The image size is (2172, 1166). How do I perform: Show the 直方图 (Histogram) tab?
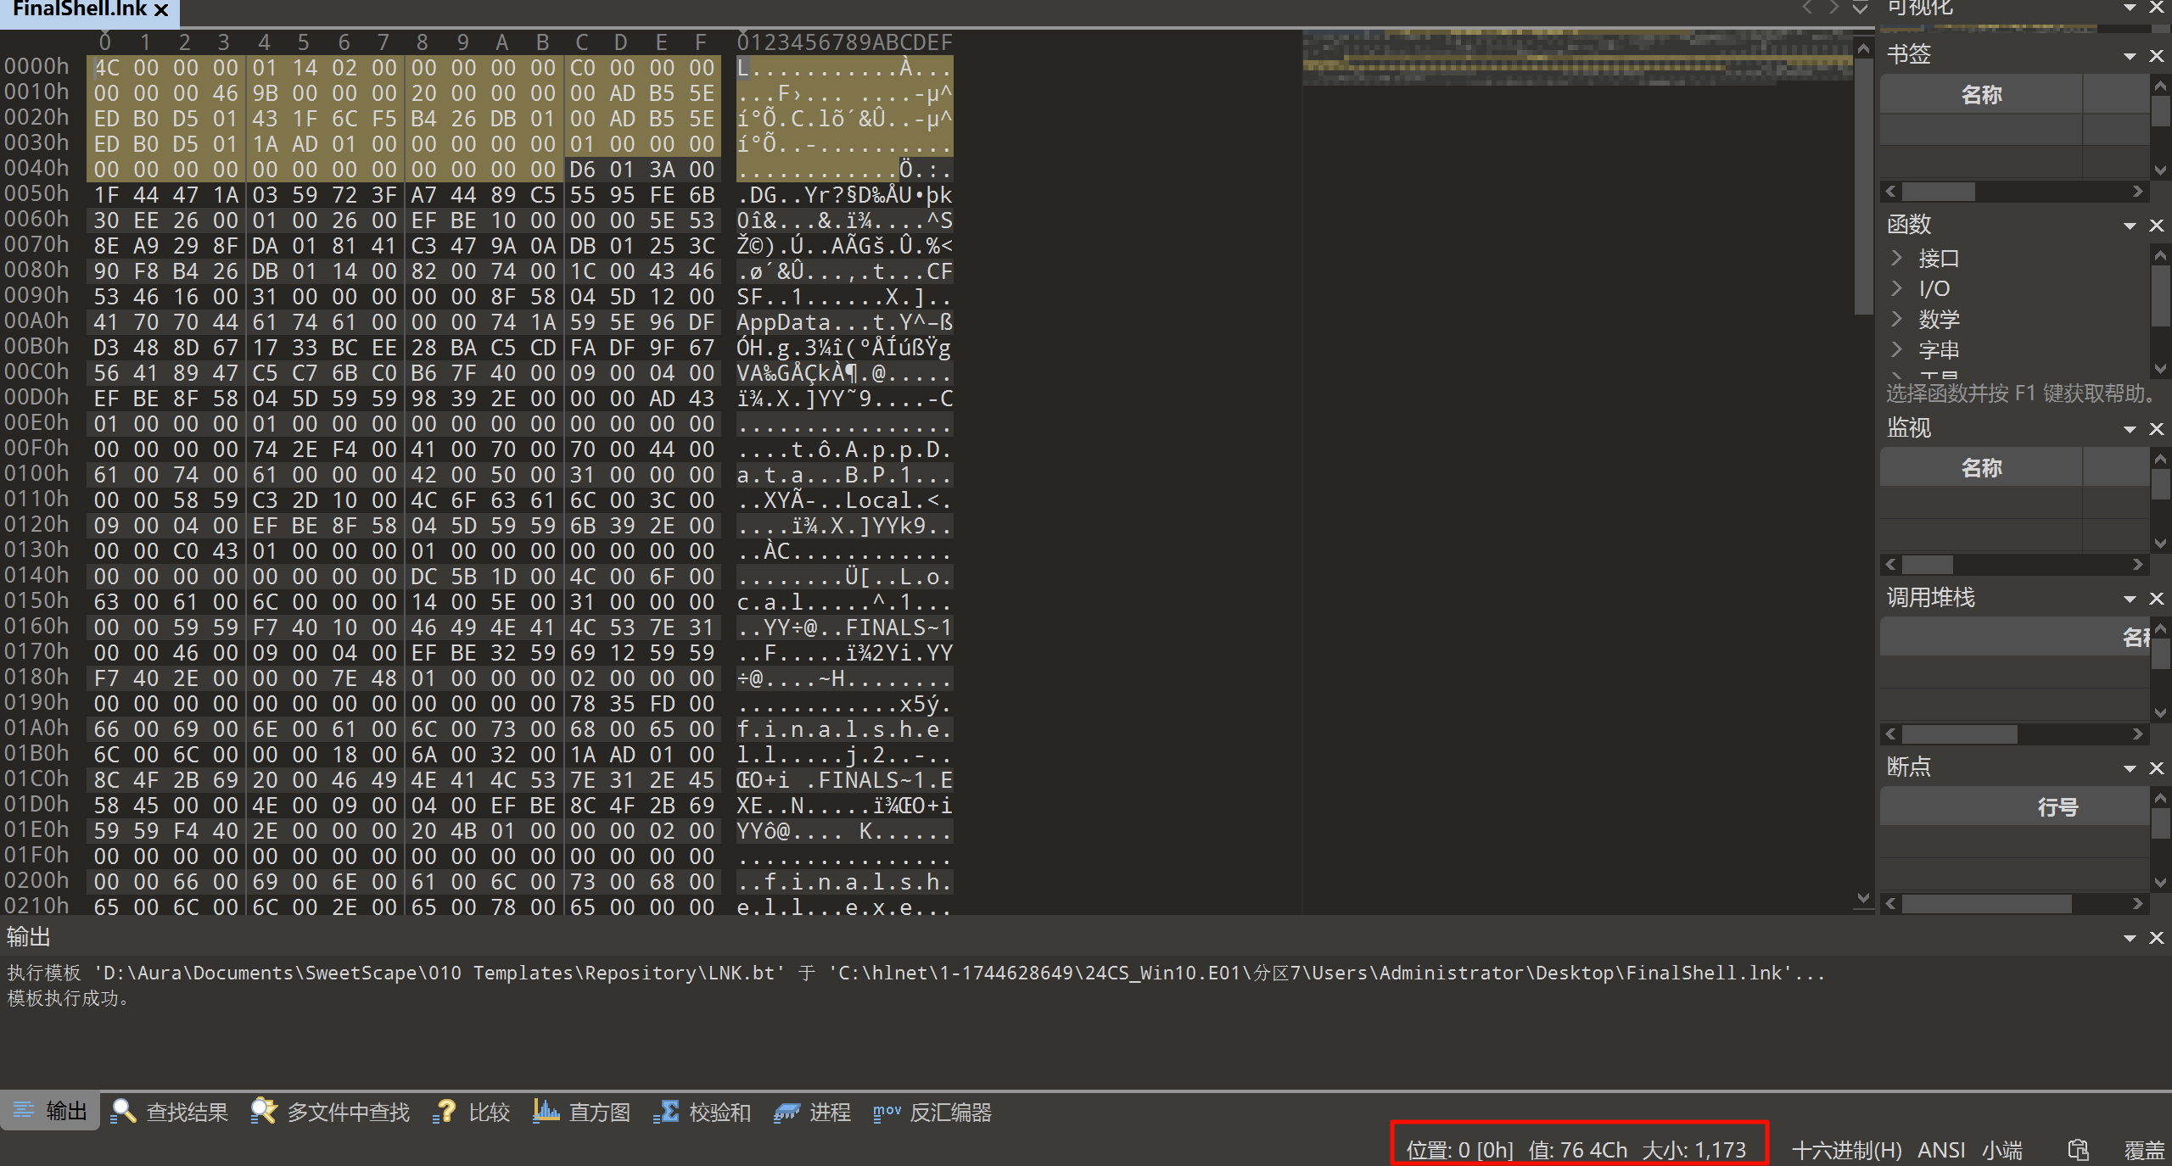(x=582, y=1112)
